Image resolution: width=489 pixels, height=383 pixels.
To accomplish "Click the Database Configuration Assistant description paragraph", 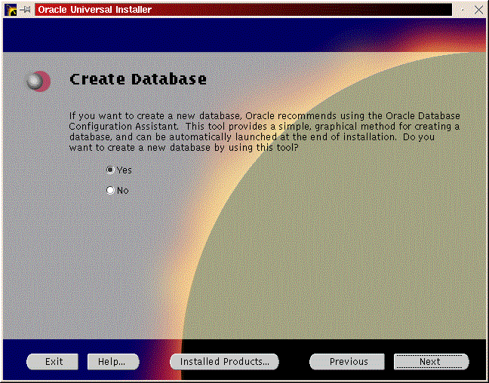I will click(x=264, y=130).
